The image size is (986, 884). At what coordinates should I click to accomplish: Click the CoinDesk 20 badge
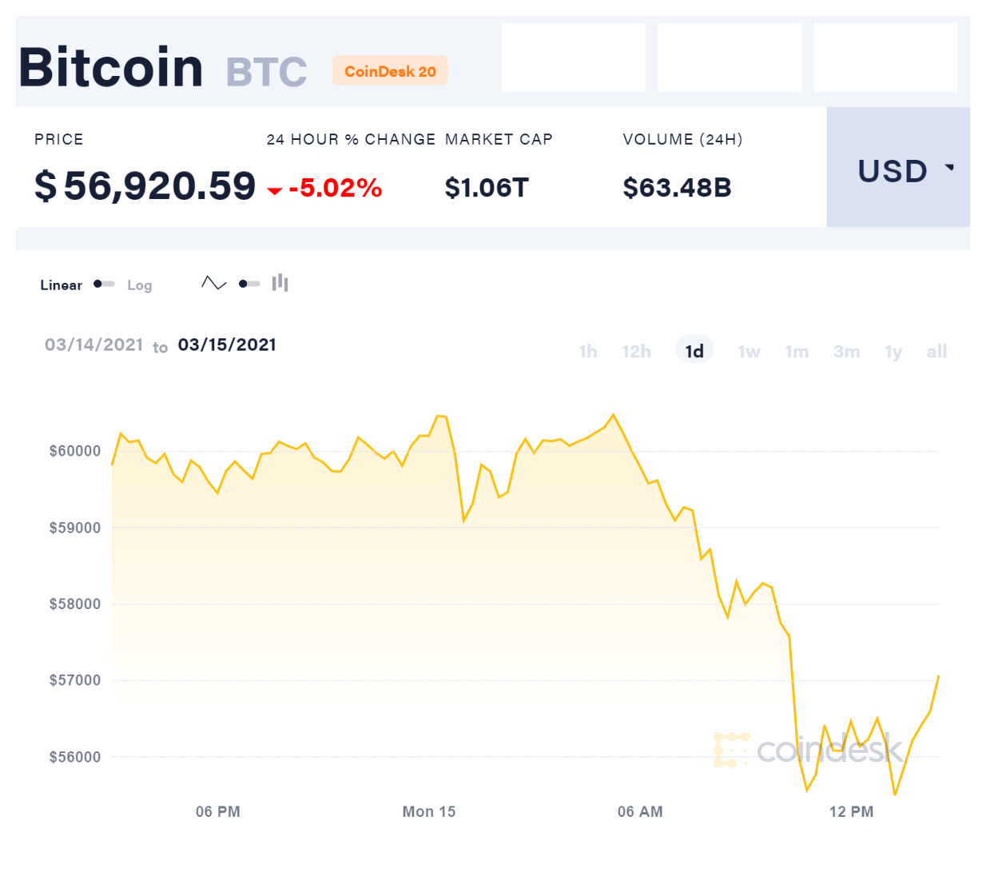(390, 71)
